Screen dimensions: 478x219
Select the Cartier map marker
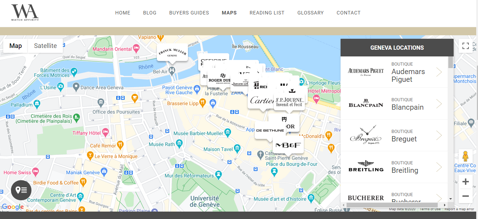tap(261, 101)
